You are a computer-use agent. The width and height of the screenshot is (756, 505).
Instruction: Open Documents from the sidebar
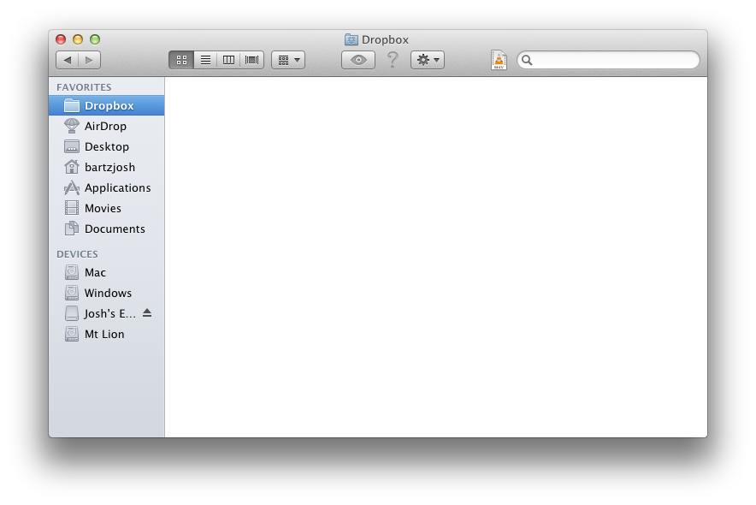click(107, 229)
